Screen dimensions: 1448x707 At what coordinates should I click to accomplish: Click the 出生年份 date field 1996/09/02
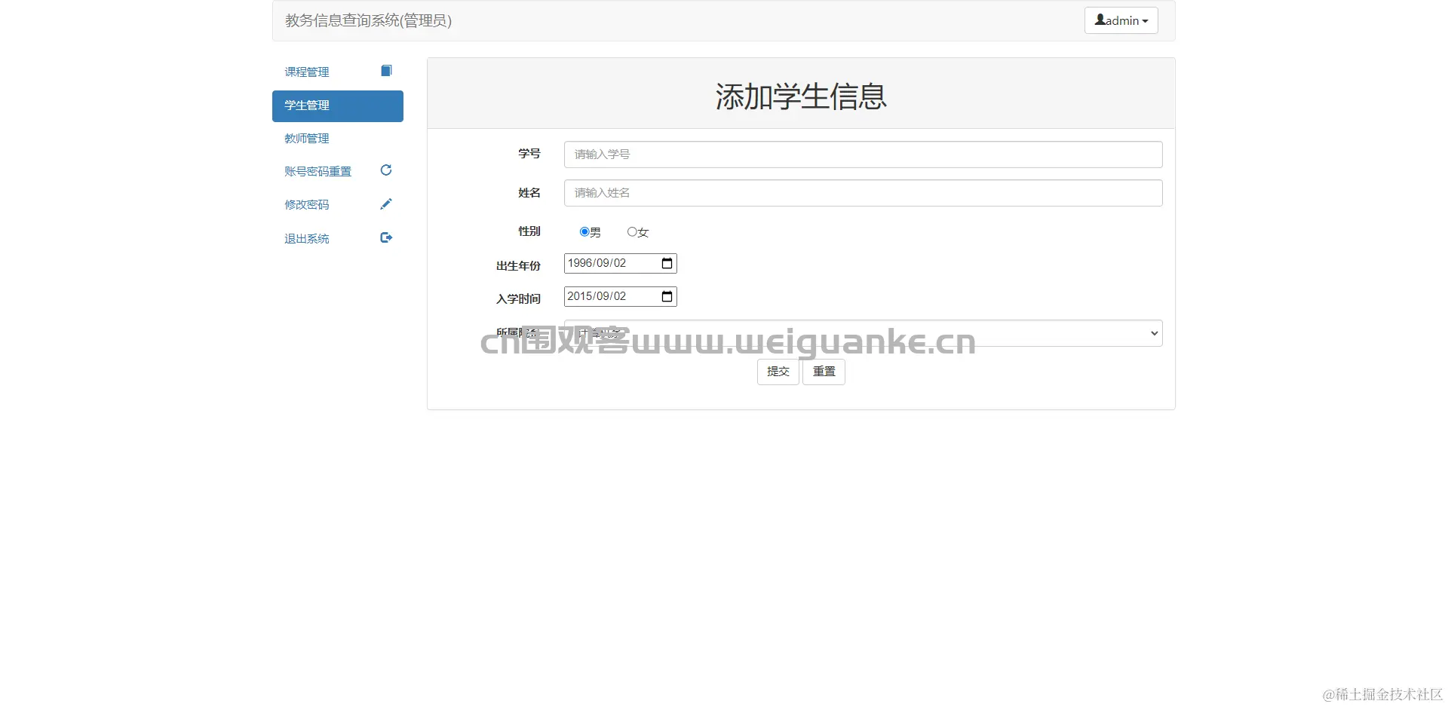(x=620, y=263)
